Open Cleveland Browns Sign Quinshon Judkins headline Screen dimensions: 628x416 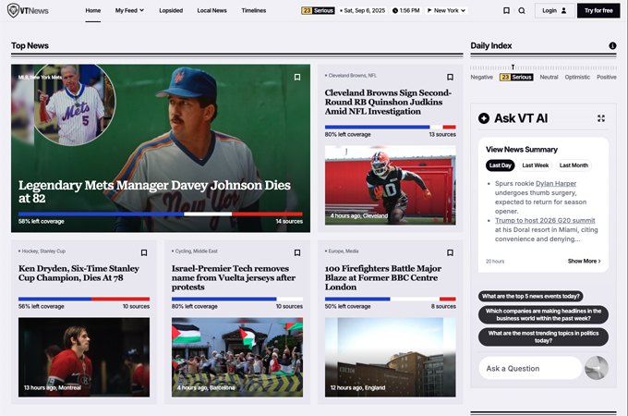tap(388, 102)
